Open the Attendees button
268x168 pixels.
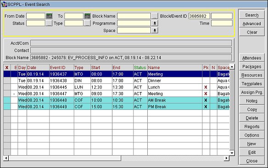[252, 58]
